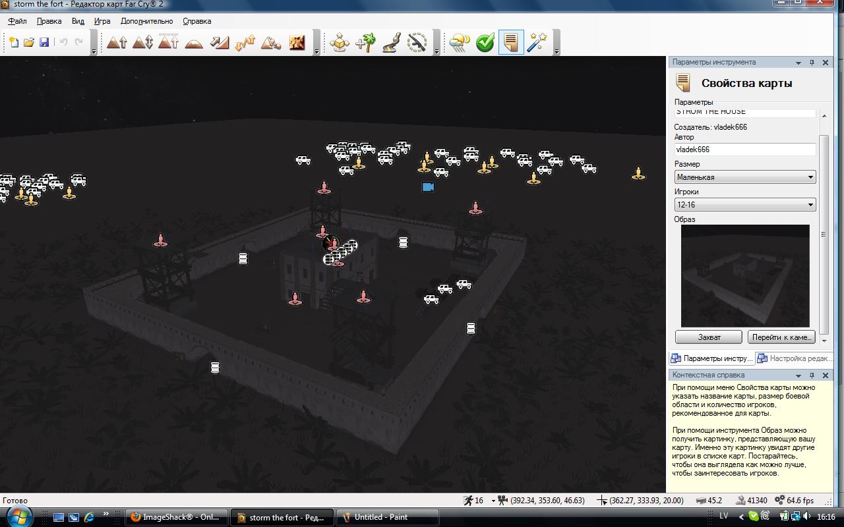Screen dimensions: 844x527
Task: Select the terrain texture paint tool
Action: pos(297,43)
